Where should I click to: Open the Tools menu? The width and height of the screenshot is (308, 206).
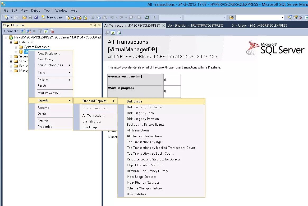[48, 11]
